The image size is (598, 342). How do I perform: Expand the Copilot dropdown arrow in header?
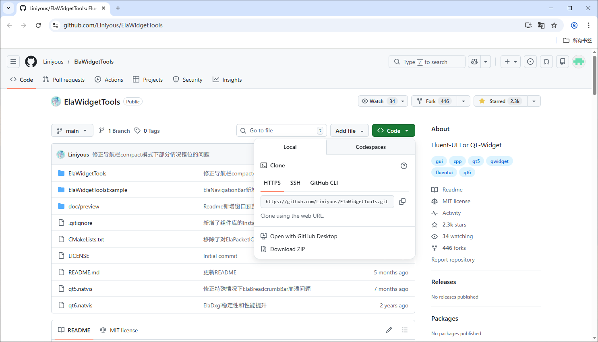[486, 62]
